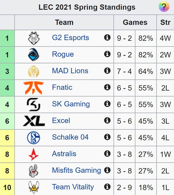Open info icon for Schalke 04
This screenshot has width=174, height=195.
point(107,137)
